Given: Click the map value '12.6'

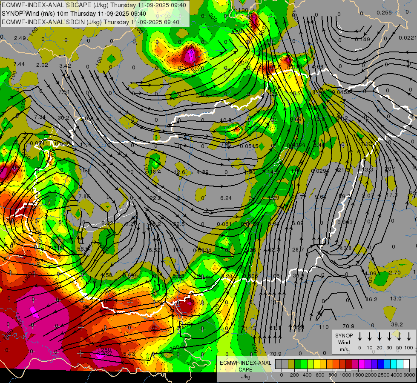Looking at the screenshot, I should pyautogui.click(x=179, y=172).
